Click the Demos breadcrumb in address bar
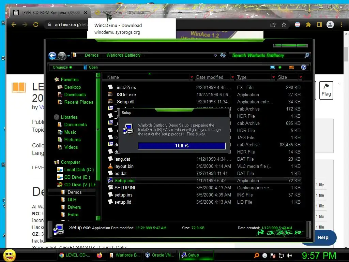349x262 pixels. pyautogui.click(x=91, y=55)
